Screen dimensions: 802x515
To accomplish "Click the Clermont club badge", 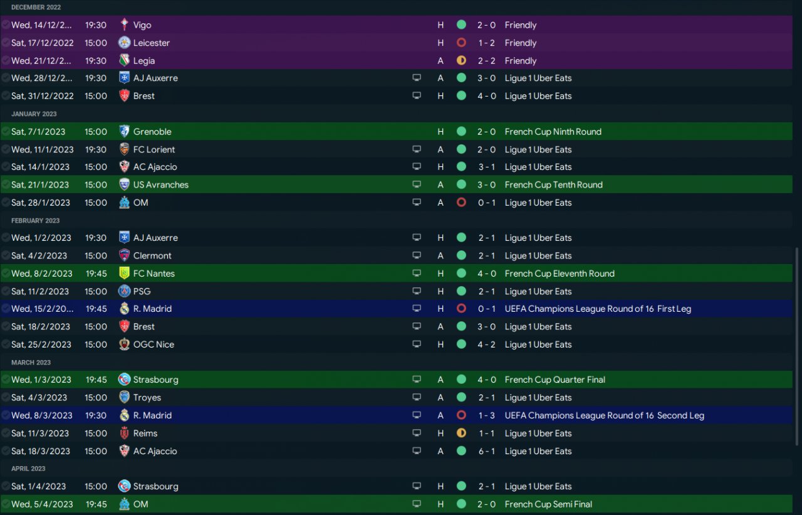I will point(124,256).
